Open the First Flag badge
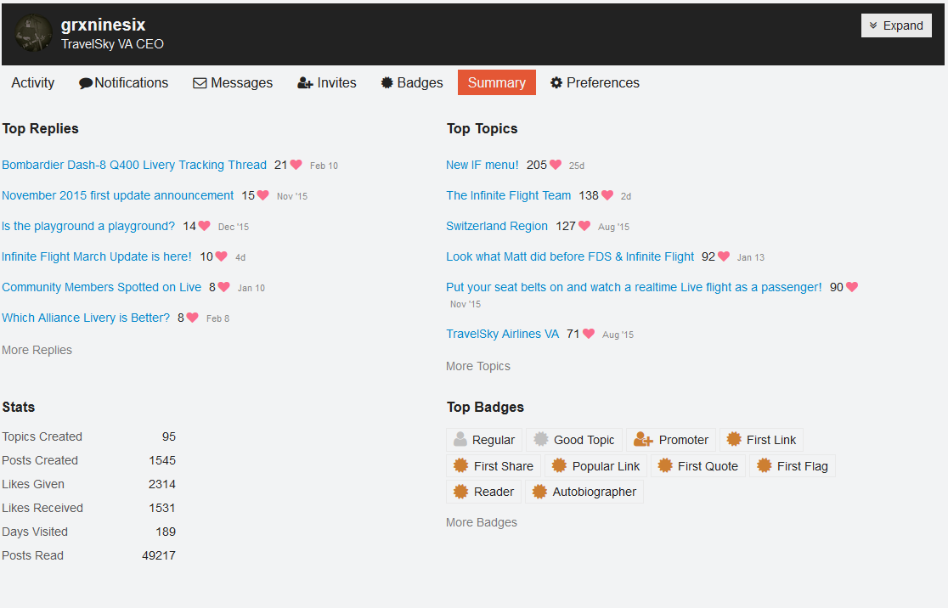Viewport: 948px width, 608px height. [x=793, y=466]
